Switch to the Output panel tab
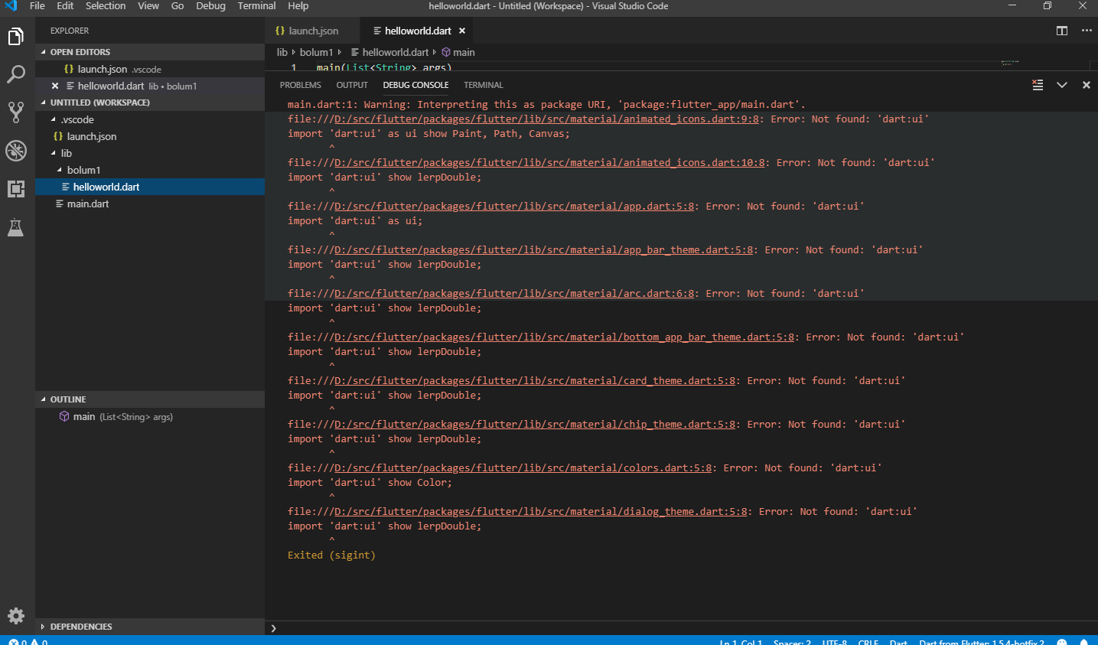Viewport: 1098px width, 645px height. (x=352, y=85)
